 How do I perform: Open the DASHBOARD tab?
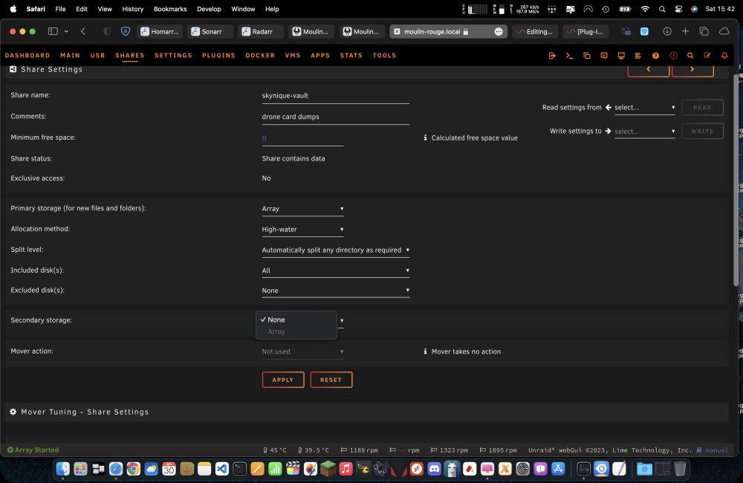[x=27, y=56]
